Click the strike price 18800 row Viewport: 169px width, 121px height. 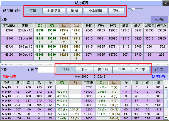[x=82, y=101]
